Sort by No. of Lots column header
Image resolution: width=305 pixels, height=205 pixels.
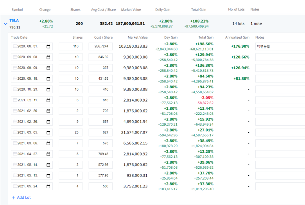point(236,9)
